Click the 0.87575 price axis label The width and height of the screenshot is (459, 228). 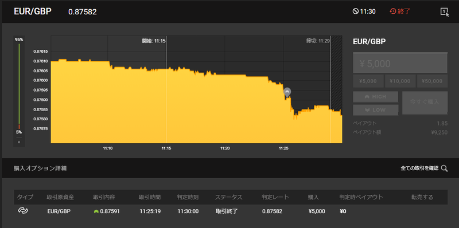[x=40, y=129]
